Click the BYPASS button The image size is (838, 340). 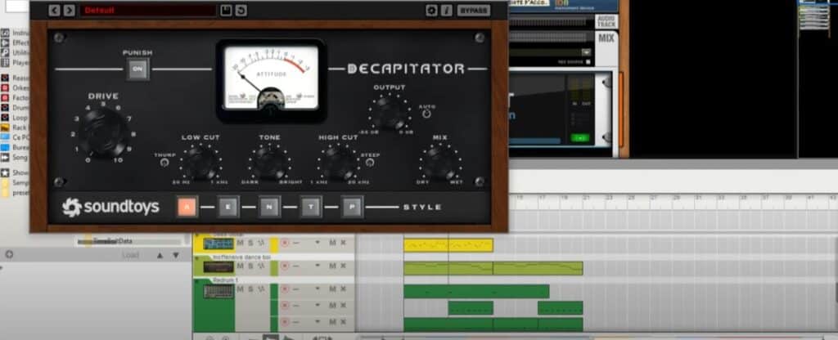pyautogui.click(x=474, y=10)
